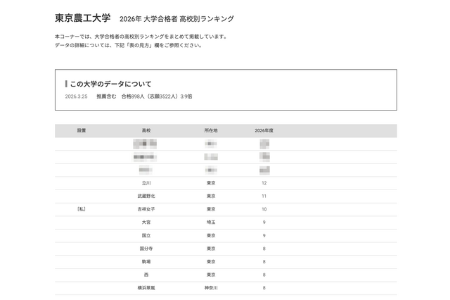Select 東京 in the 国分寺 row
This screenshot has height=300, width=450.
[x=211, y=249]
